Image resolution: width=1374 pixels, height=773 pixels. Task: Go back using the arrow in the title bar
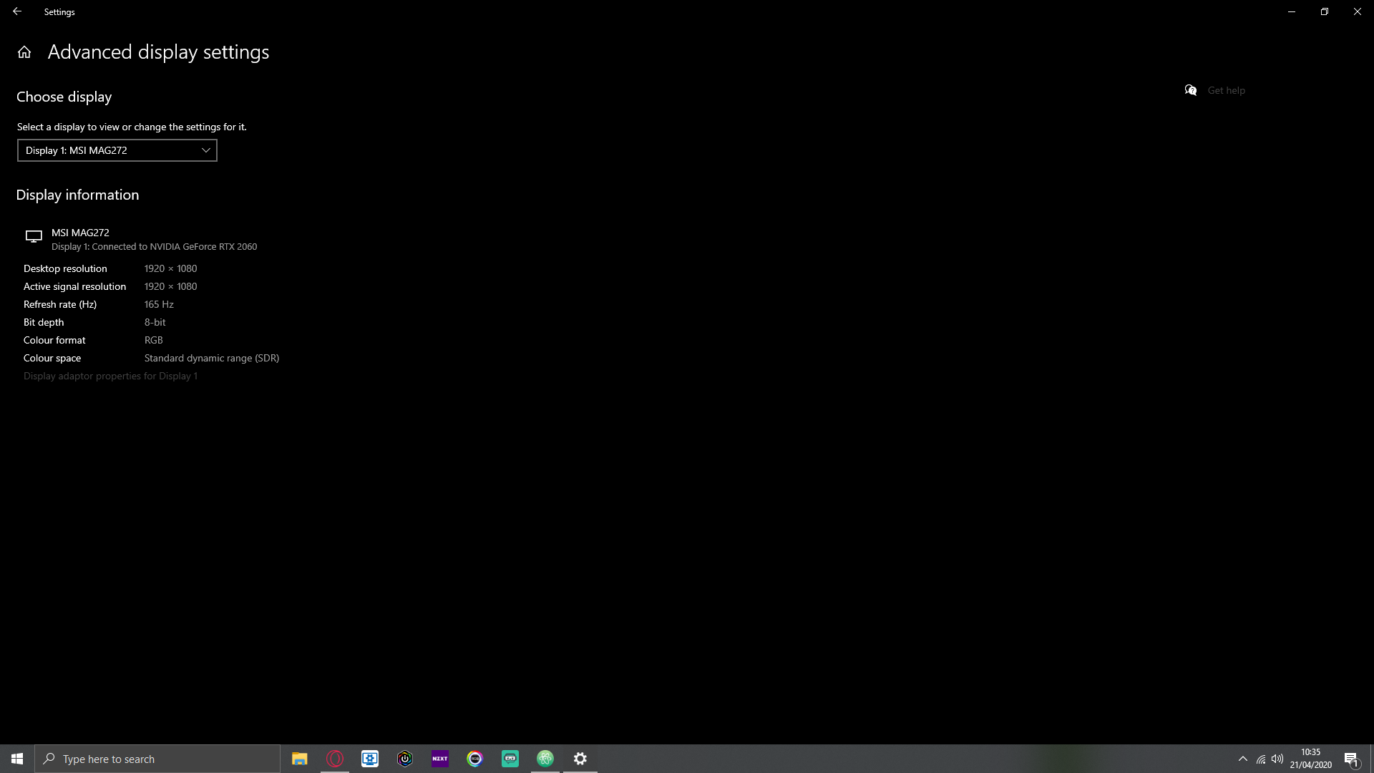(17, 11)
